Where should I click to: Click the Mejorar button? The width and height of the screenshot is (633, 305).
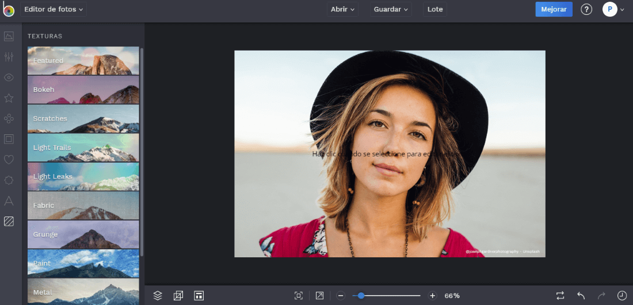tap(554, 9)
